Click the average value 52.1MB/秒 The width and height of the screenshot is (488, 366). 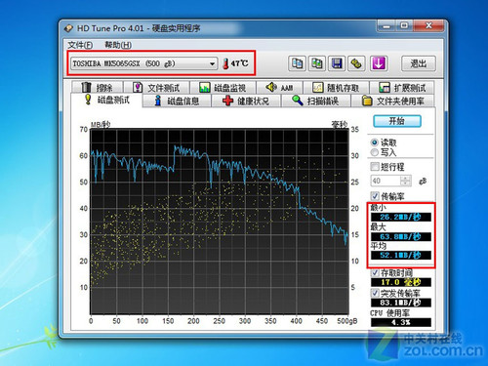tap(401, 255)
